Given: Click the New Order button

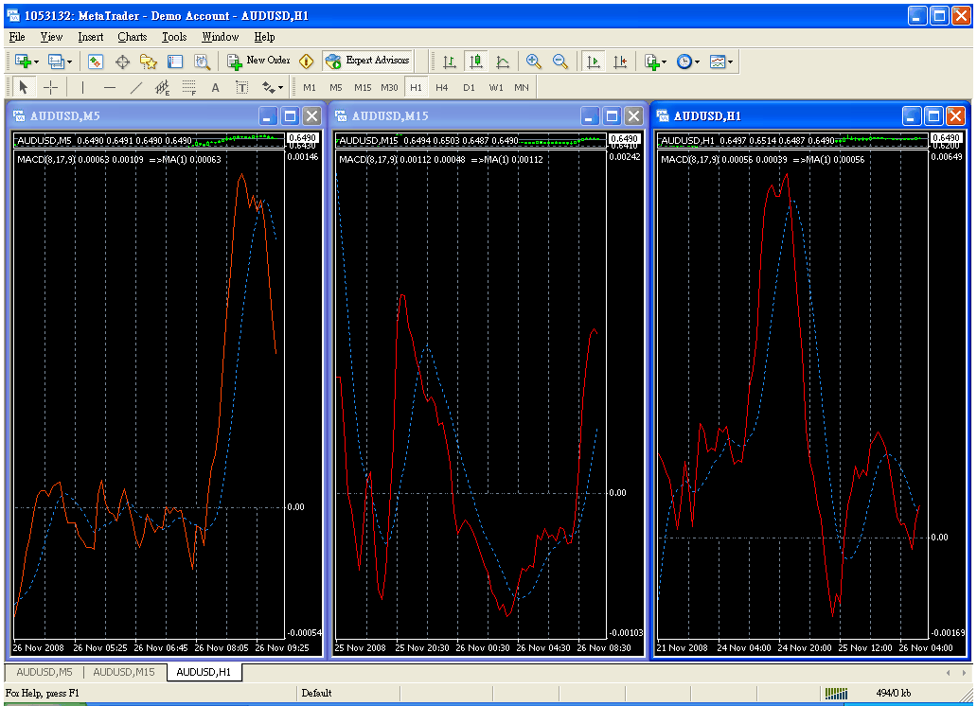Looking at the screenshot, I should (258, 61).
